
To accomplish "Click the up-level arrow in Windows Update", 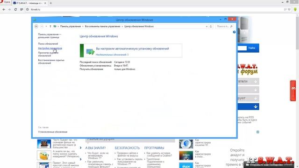I will pyautogui.click(x=50, y=26).
